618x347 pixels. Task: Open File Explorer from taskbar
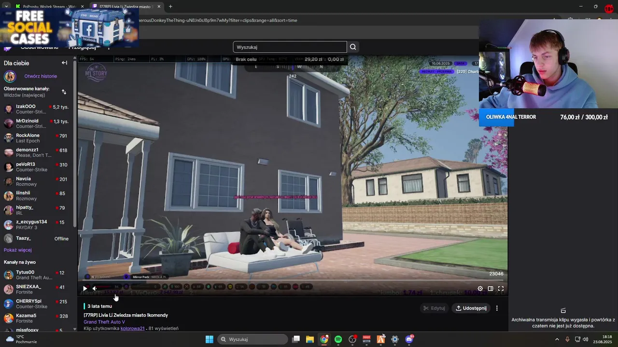coord(310,339)
